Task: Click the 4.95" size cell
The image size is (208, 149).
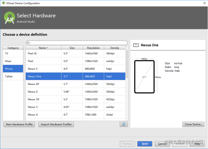Action: 72,107
